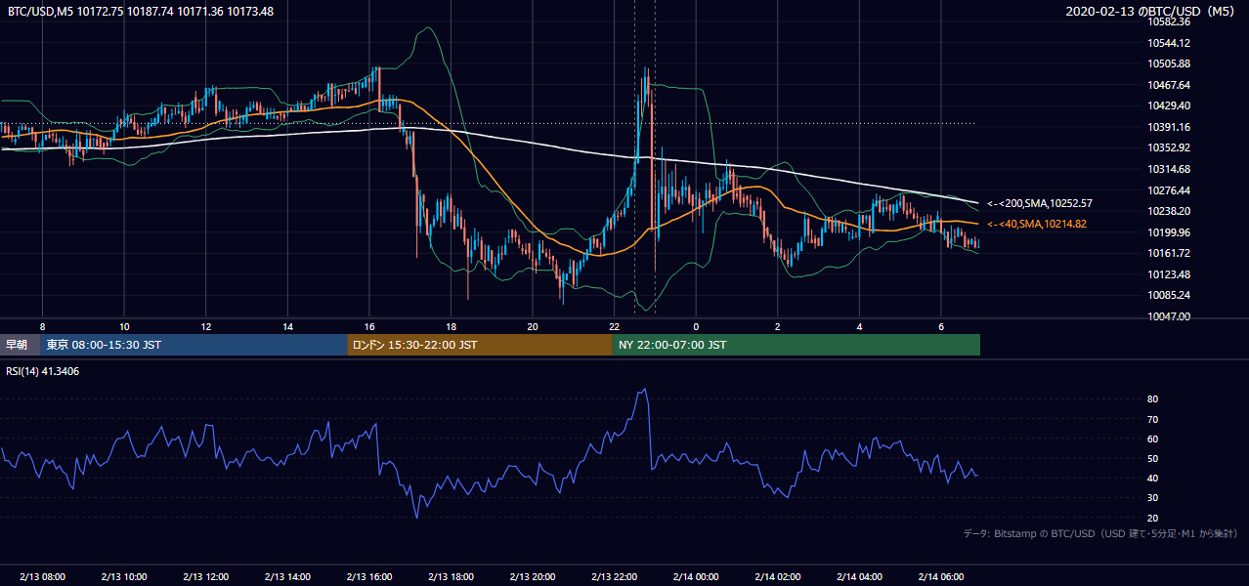Click price axis value 10505.88
The height and width of the screenshot is (586, 1249).
pos(1170,63)
